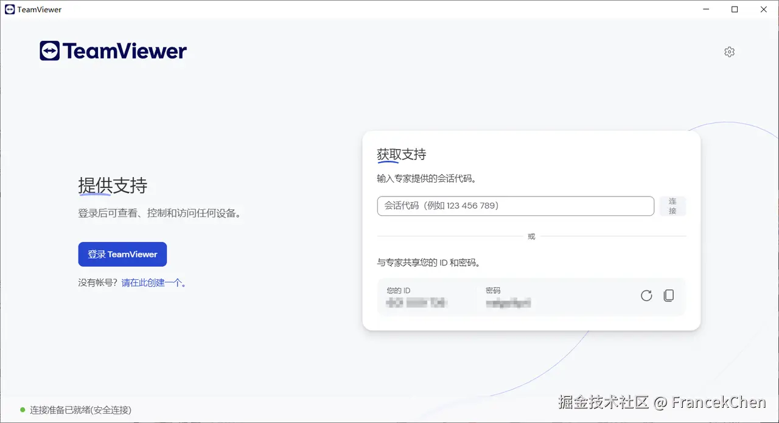Click the 提供支持 heading
779x423 pixels.
click(113, 186)
